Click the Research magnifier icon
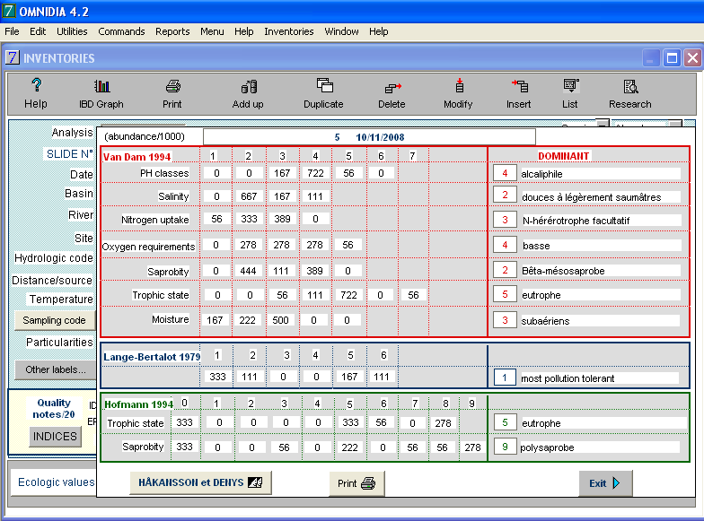The image size is (704, 521). coord(630,86)
